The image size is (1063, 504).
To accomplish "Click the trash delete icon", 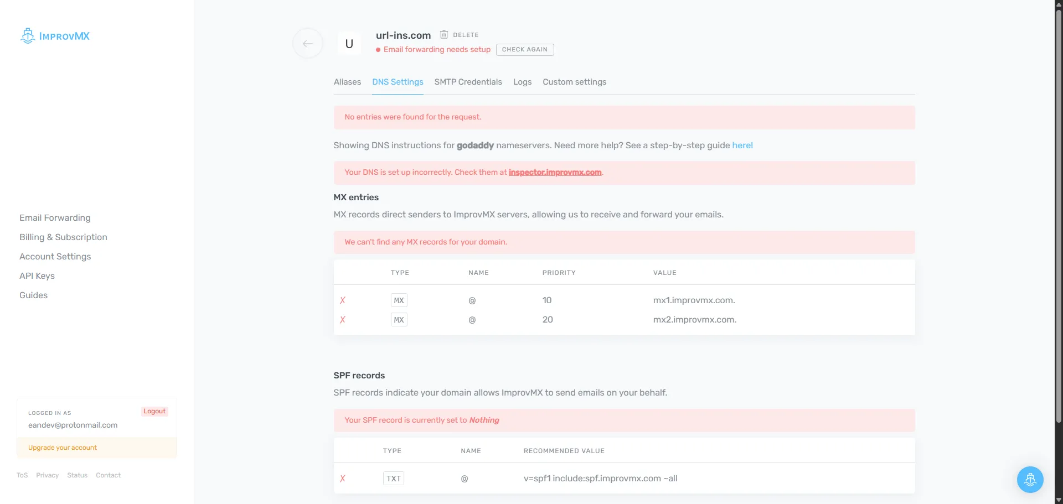I will [443, 35].
